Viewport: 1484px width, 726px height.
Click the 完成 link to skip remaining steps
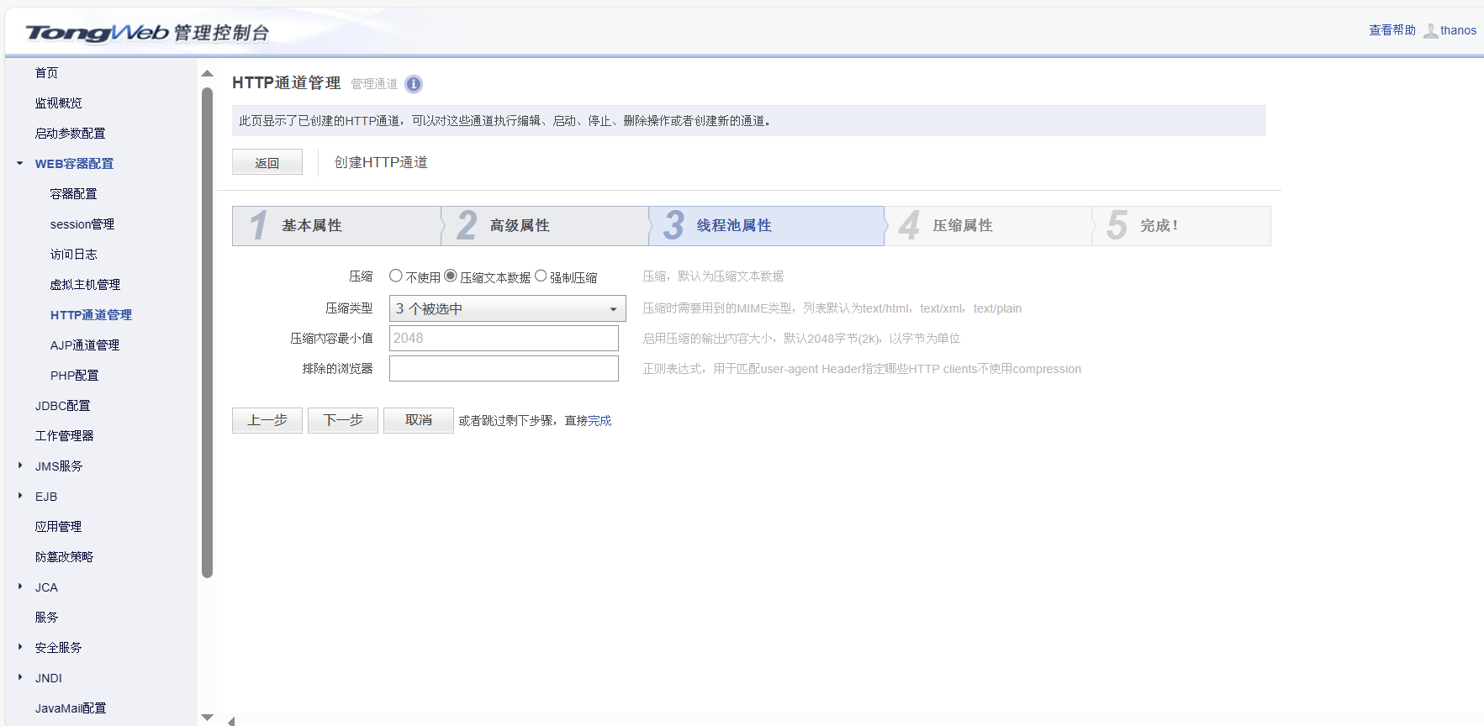599,421
